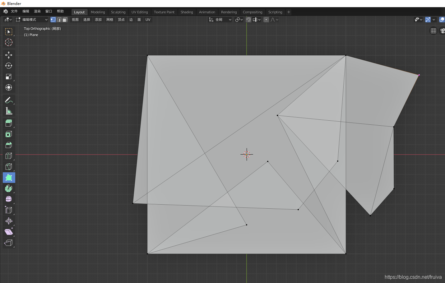Click the highlighted Poly Build tool
The height and width of the screenshot is (283, 445).
[x=9, y=178]
